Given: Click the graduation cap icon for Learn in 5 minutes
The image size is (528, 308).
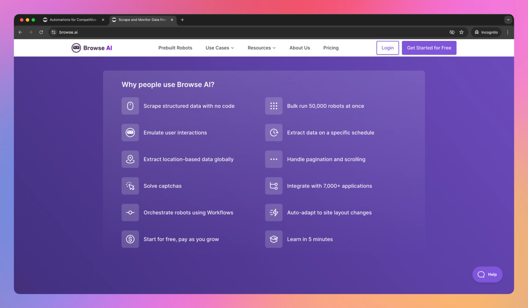Looking at the screenshot, I should (274, 239).
